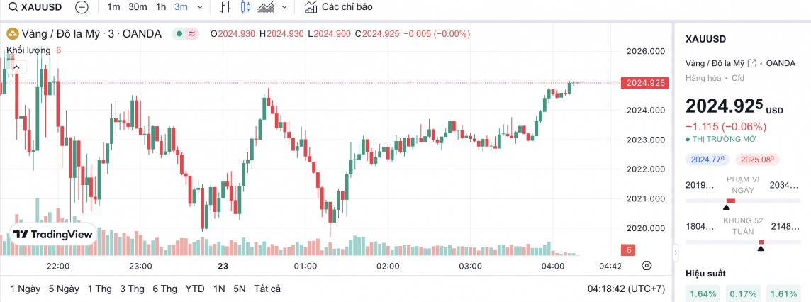
Task: Click the TradingView logo
Action: 52,234
